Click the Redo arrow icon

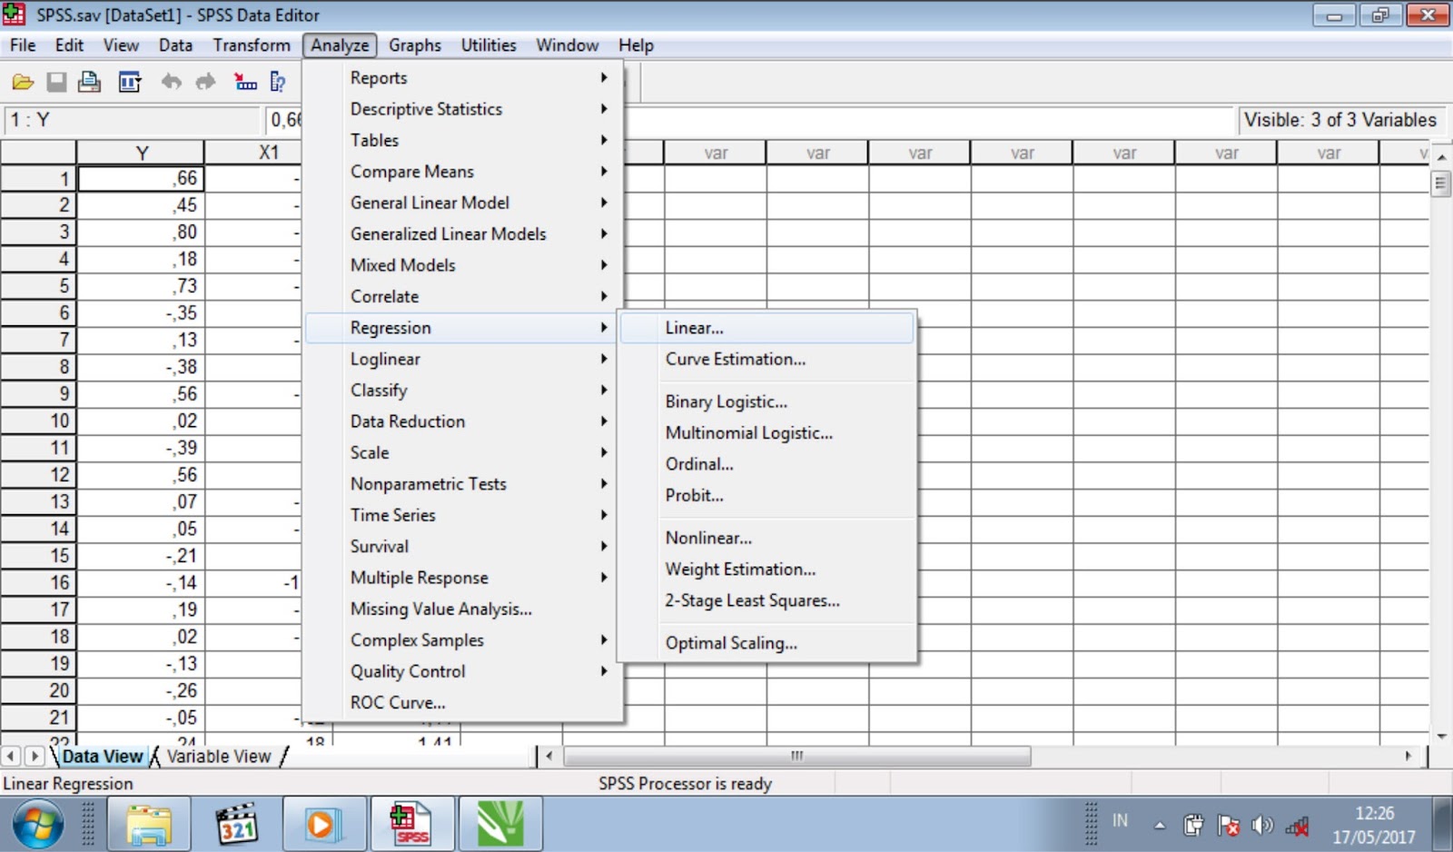[206, 83]
